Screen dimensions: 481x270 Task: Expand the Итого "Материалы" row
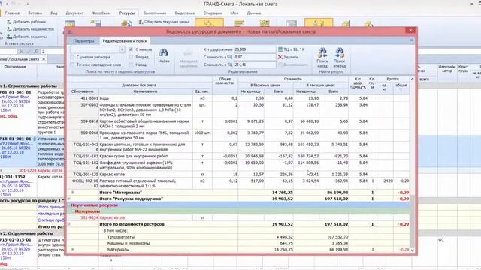pyautogui.click(x=73, y=193)
